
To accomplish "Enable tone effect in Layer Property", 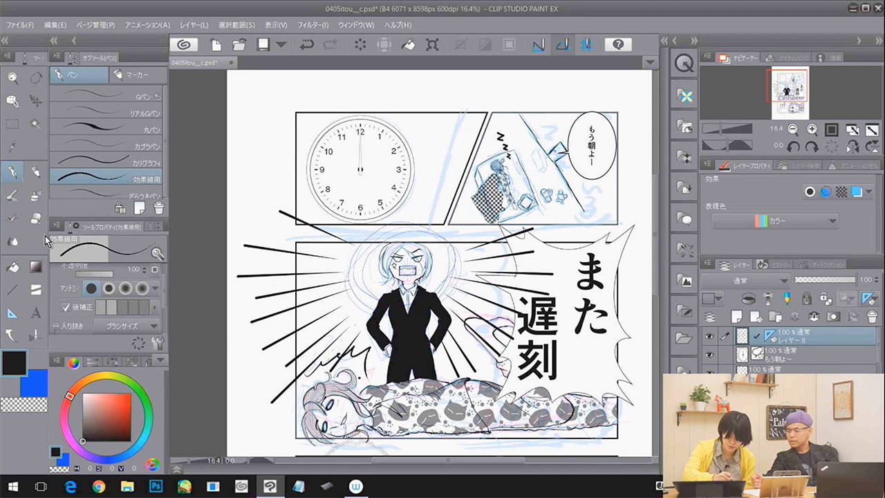I will pos(841,192).
